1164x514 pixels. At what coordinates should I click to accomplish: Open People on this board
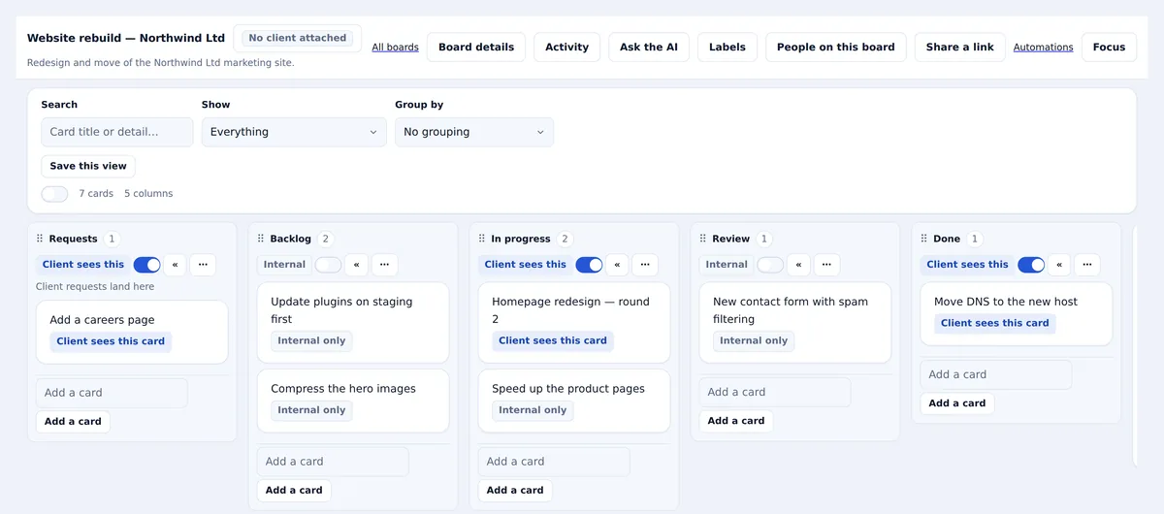[836, 47]
